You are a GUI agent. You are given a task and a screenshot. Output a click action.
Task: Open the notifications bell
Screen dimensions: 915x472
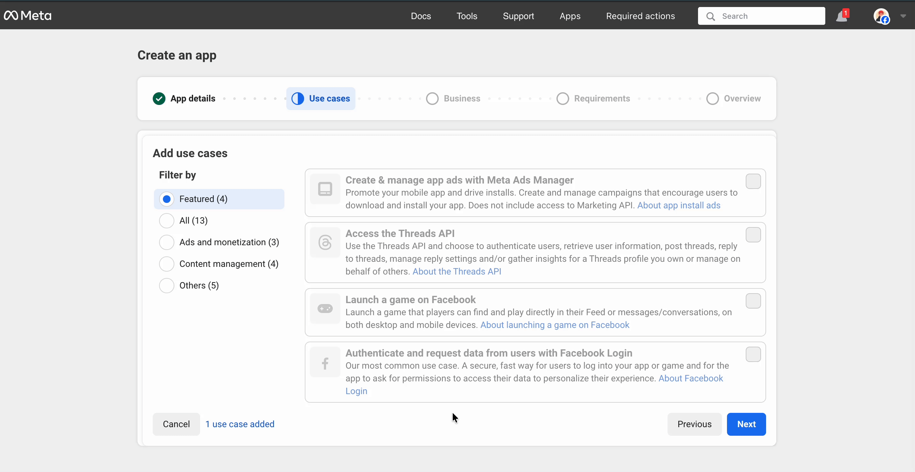[x=842, y=16]
